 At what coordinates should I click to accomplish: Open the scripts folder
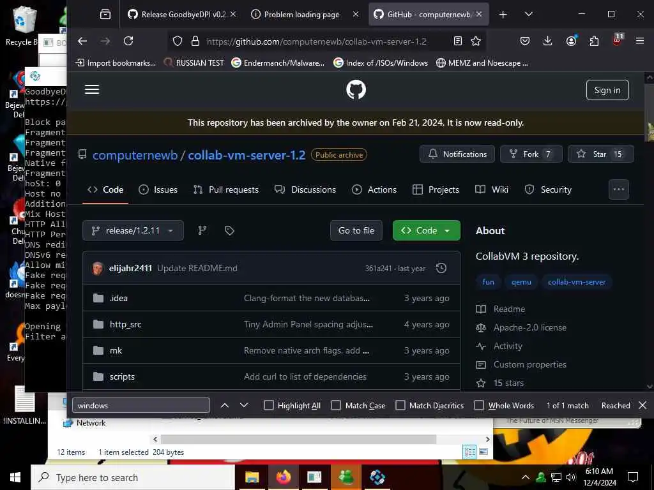click(x=122, y=376)
